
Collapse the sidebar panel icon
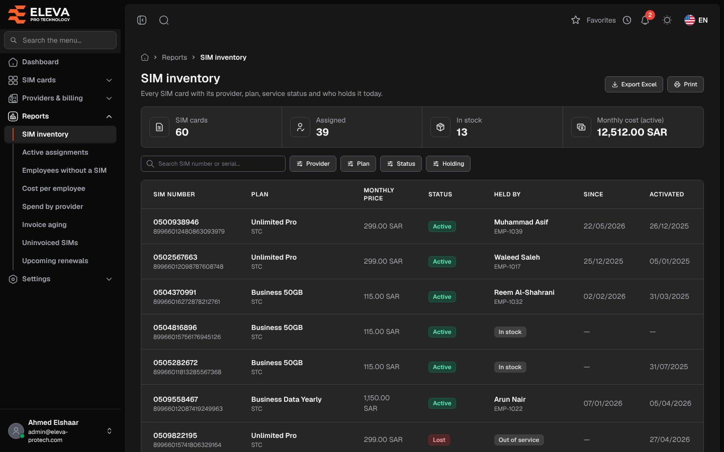pos(142,20)
